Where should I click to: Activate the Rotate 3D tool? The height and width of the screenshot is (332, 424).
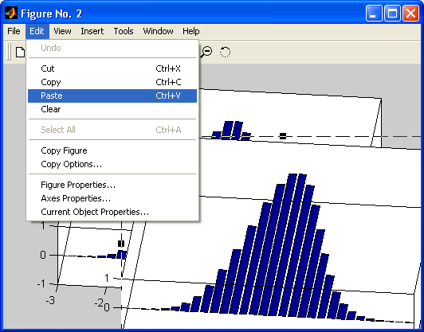click(x=225, y=52)
